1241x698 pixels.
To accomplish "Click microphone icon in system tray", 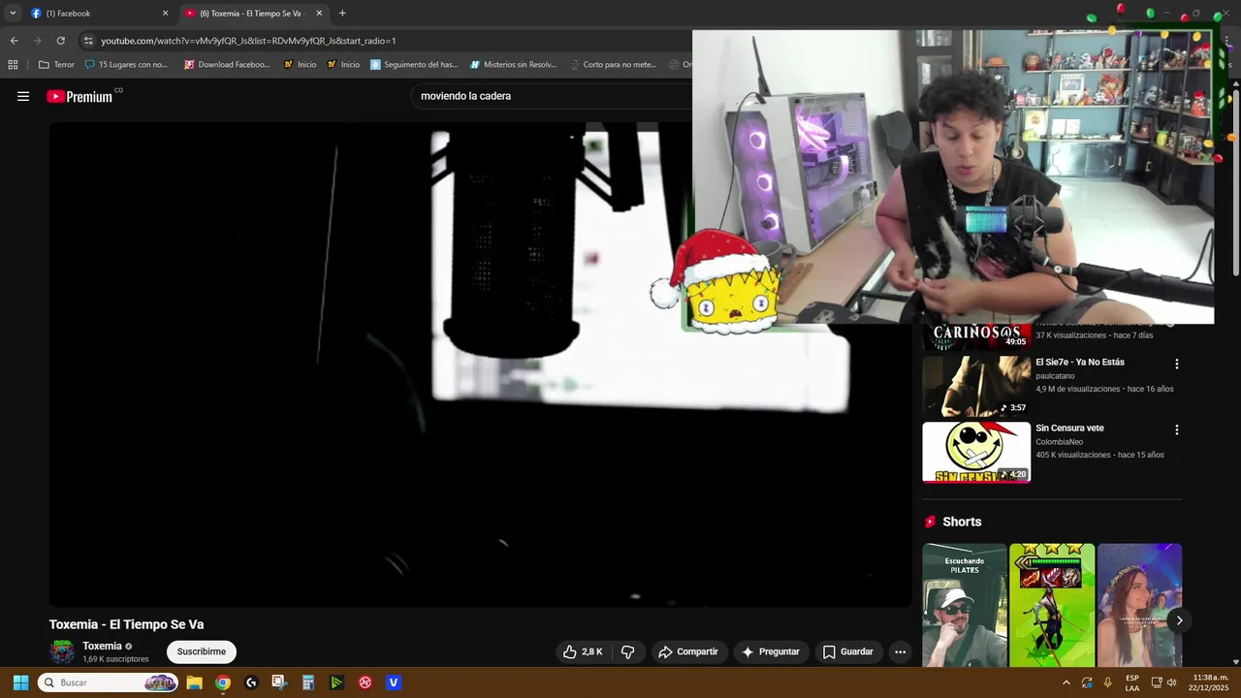I will pyautogui.click(x=1107, y=682).
